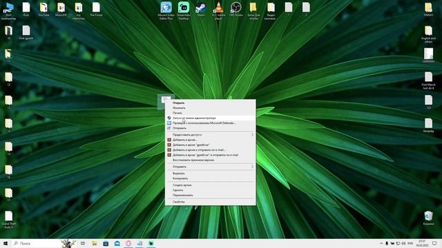Click 'Отправить' entry with share icon
This screenshot has width=442, height=248.
pos(210,128)
